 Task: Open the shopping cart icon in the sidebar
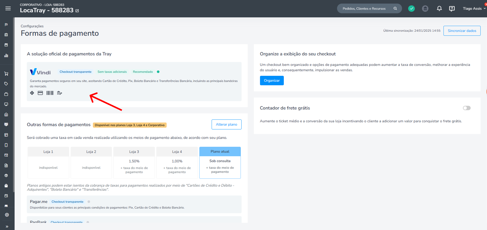click(6, 74)
